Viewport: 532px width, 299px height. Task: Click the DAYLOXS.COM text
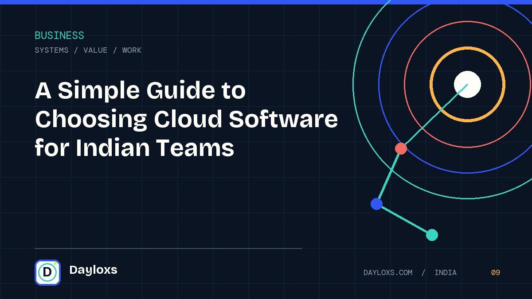[x=388, y=272]
